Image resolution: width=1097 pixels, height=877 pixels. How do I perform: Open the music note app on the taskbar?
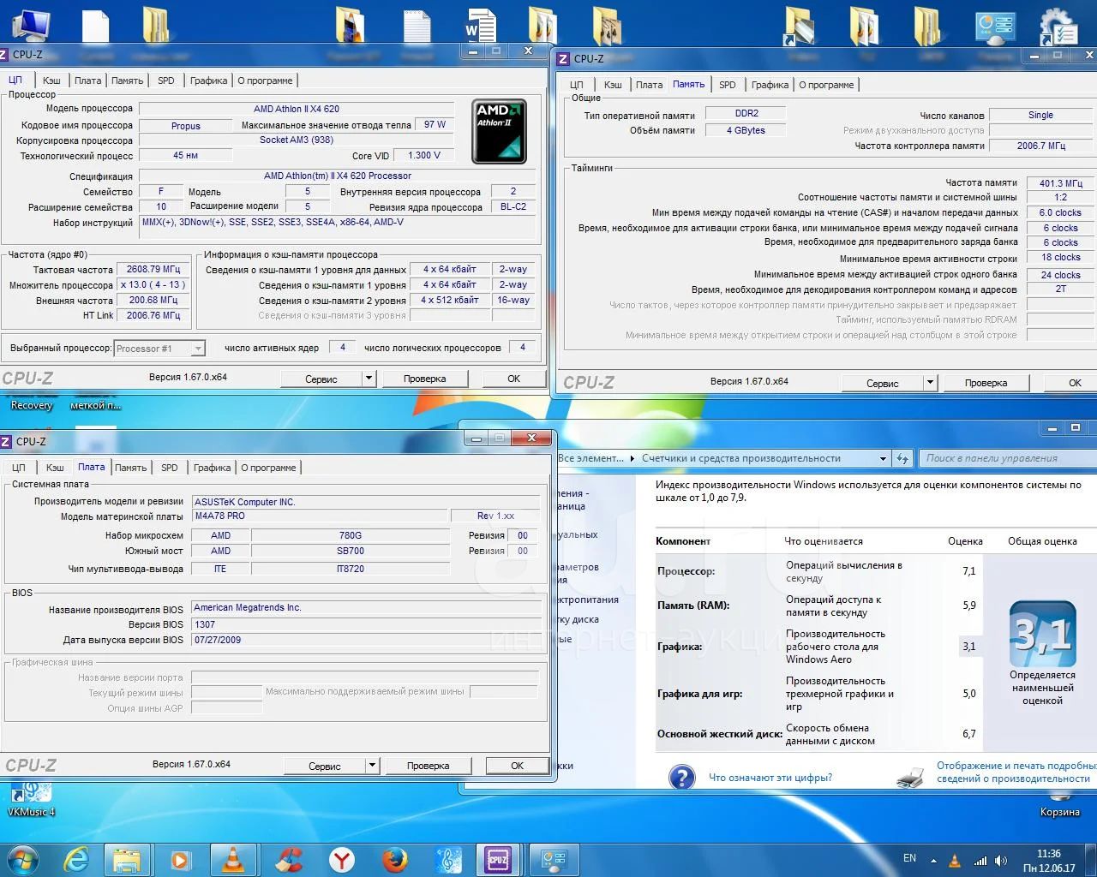click(448, 859)
